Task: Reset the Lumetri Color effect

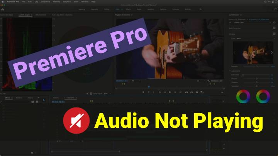Action: coord(274,23)
